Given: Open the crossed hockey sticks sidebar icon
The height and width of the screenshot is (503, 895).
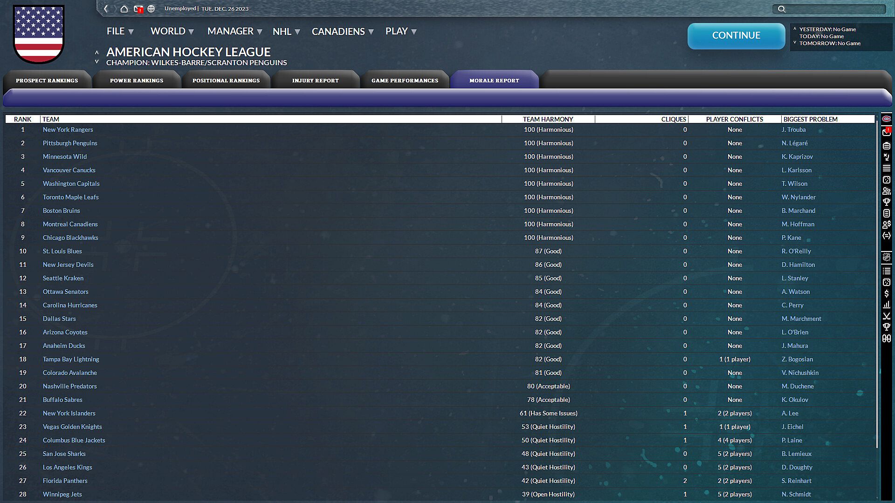Looking at the screenshot, I should coord(886,316).
